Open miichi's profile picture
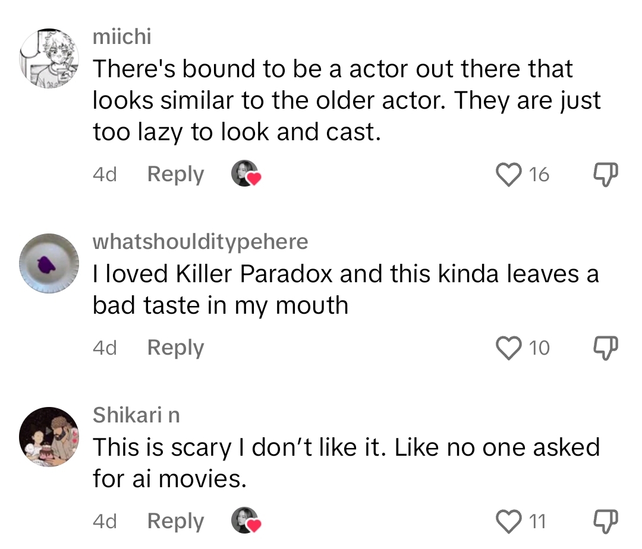The image size is (642, 549). [x=49, y=50]
